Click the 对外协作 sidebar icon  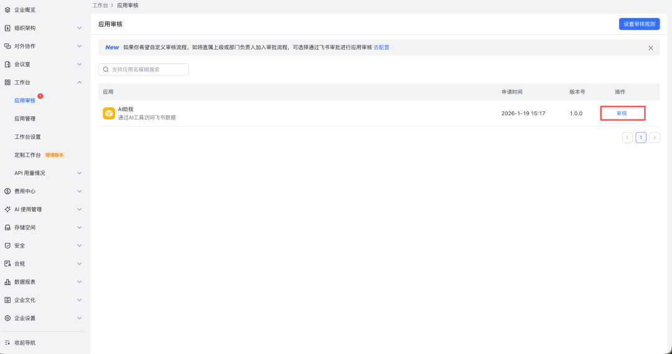[7, 46]
